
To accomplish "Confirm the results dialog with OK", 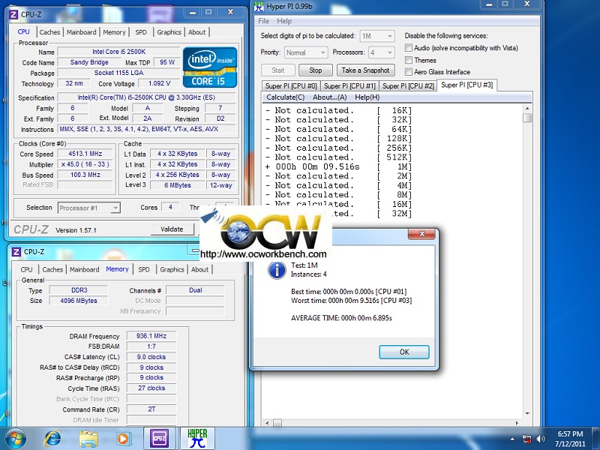I will click(404, 352).
